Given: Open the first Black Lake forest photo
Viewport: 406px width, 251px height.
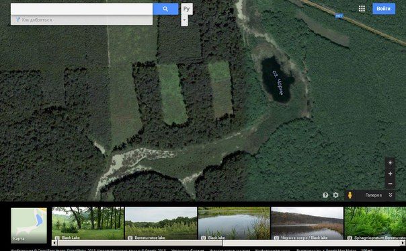Looking at the screenshot, I should tap(88, 223).
